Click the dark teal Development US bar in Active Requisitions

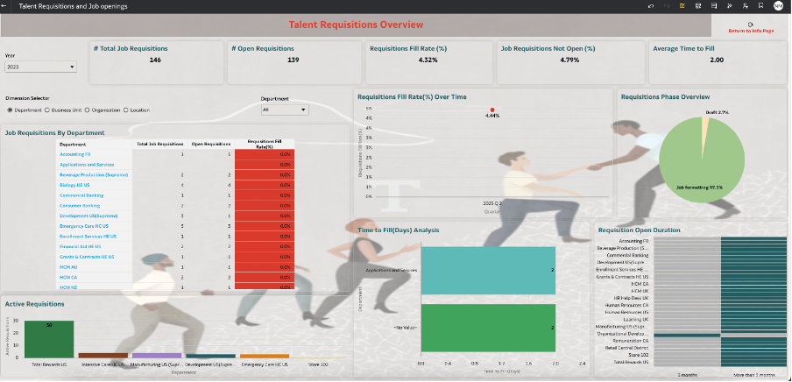tap(210, 356)
